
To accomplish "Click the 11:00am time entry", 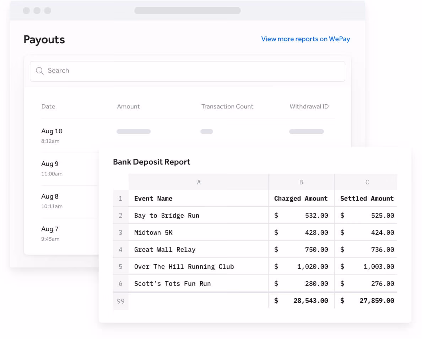I will pos(52,174).
